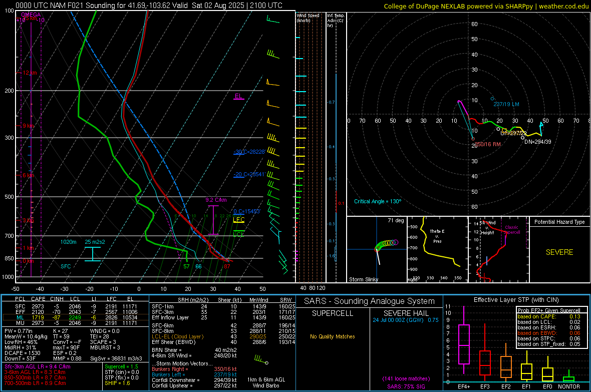Click the 25 m2s2 helicity label
The height and width of the screenshot is (392, 591).
(x=95, y=242)
